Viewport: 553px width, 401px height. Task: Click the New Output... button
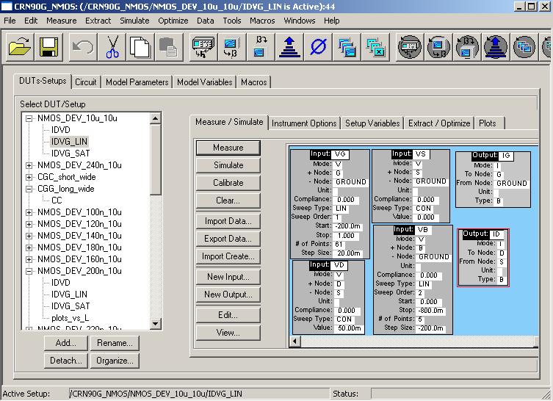[x=228, y=295]
